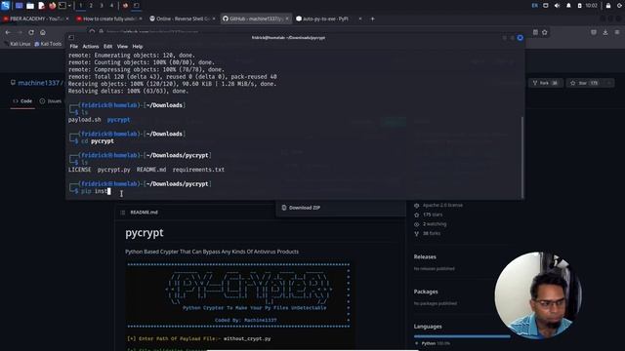This screenshot has width=625, height=351.
Task: Close the auto-py-to-exe PyPI tab
Action: [x=360, y=19]
